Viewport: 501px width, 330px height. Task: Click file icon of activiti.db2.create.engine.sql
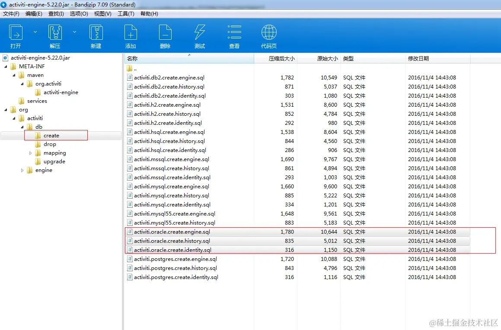tap(130, 78)
